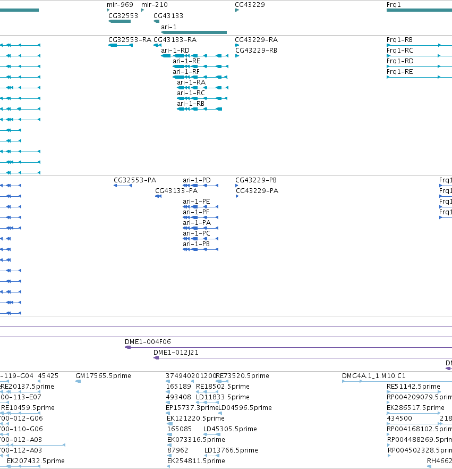Select the ari-1-PE protein label
This screenshot has height=469, width=452.
click(x=197, y=202)
